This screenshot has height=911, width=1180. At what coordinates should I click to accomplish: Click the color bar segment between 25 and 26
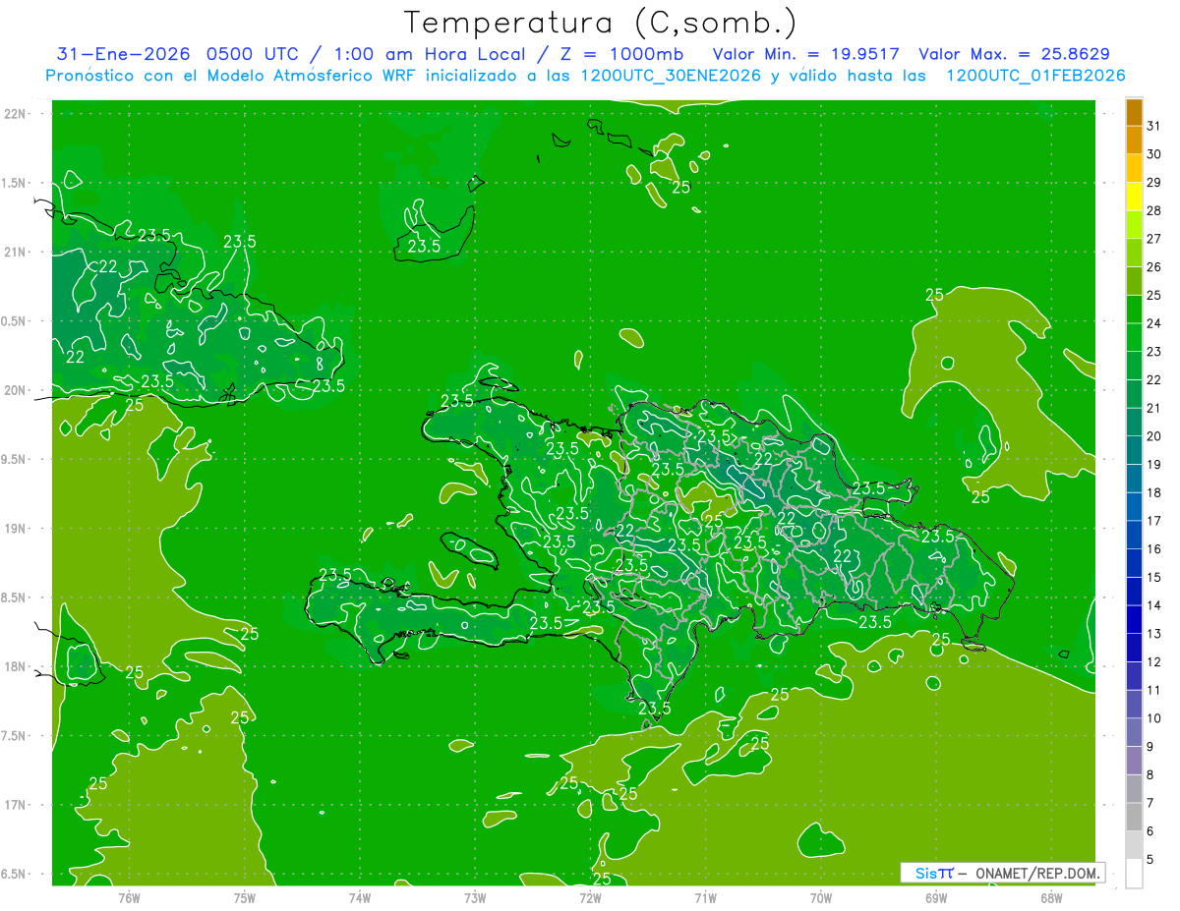(1134, 281)
